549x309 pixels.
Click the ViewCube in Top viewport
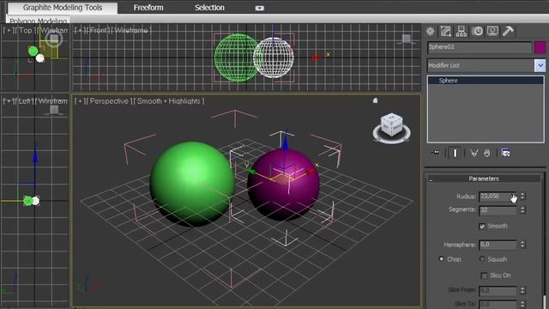pyautogui.click(x=53, y=39)
